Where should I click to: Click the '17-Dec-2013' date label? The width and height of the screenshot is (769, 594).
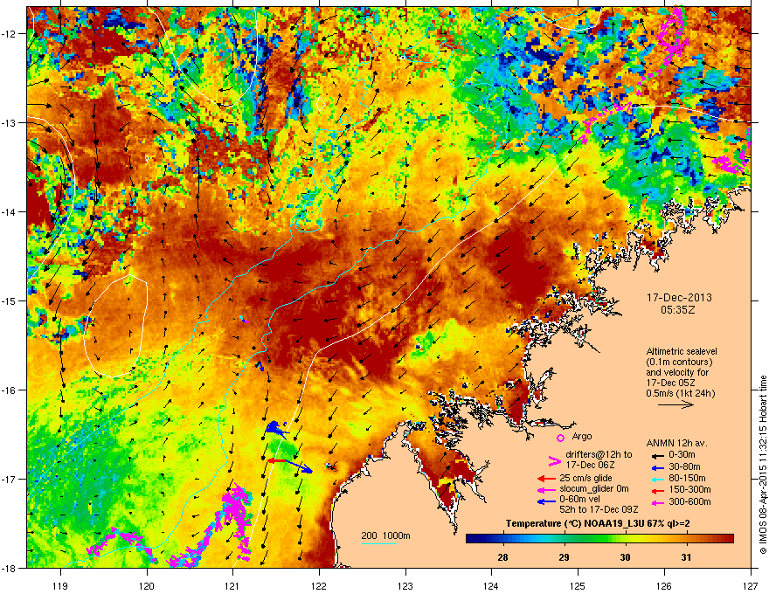click(679, 298)
